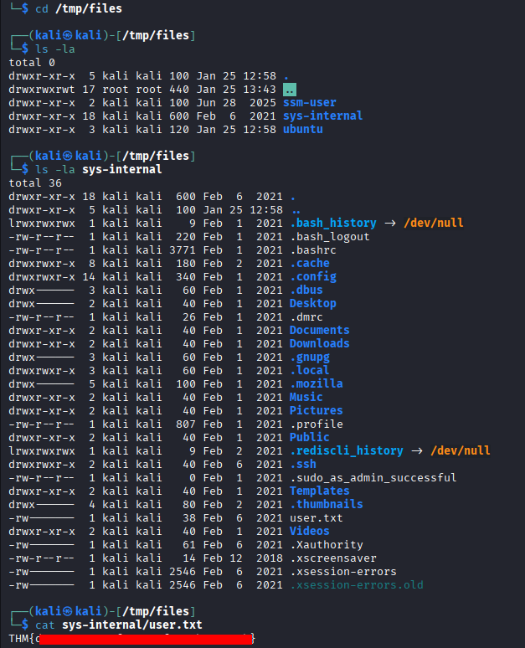The width and height of the screenshot is (525, 648).
Task: Click the .mozilla directory name
Action: coord(317,383)
